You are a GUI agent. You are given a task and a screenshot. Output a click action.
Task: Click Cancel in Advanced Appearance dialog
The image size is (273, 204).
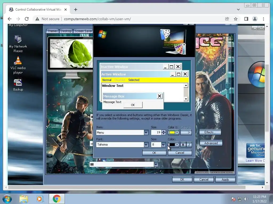(180, 153)
